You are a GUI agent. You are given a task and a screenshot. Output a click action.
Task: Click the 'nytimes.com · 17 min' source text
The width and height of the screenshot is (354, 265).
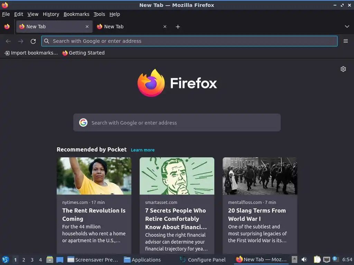pyautogui.click(x=84, y=202)
